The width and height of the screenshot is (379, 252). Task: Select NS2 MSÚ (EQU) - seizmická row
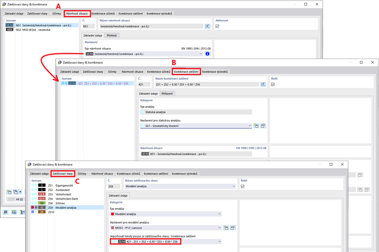click(x=42, y=29)
